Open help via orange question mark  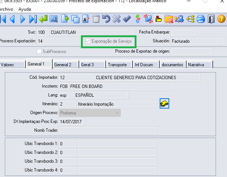click(221, 19)
